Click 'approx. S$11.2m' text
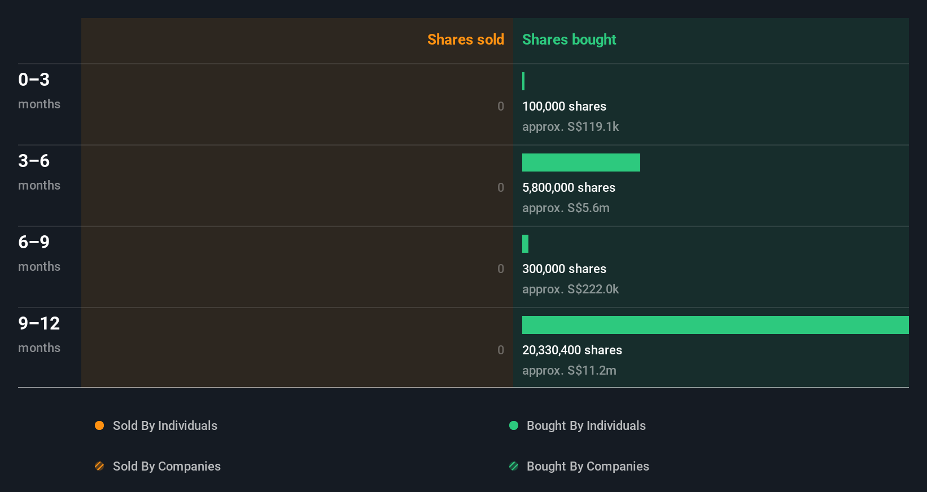This screenshot has height=492, width=927. (569, 370)
